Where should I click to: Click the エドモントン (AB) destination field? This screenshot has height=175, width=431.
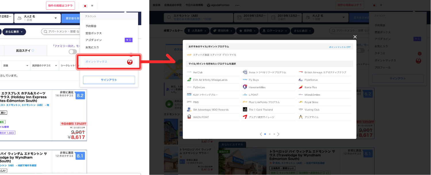(198, 17)
